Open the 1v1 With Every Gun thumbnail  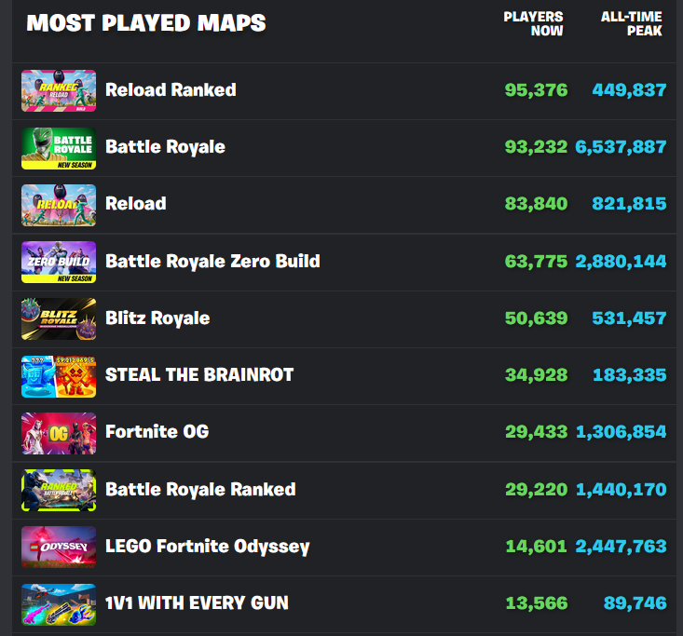click(x=59, y=604)
